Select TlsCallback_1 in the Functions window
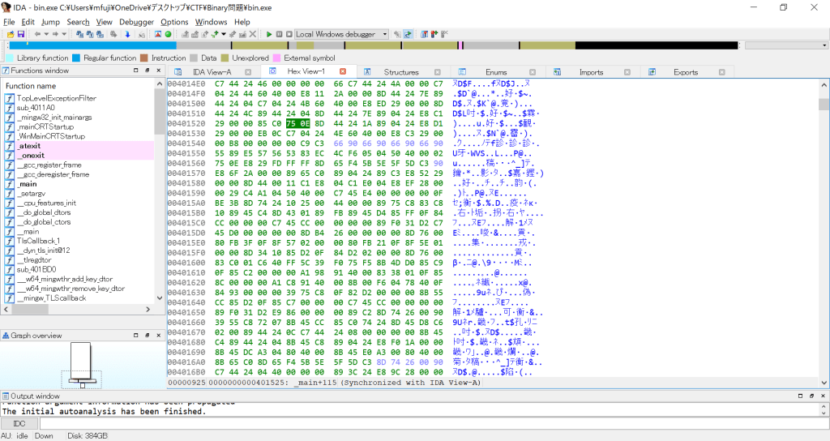 pyautogui.click(x=39, y=241)
